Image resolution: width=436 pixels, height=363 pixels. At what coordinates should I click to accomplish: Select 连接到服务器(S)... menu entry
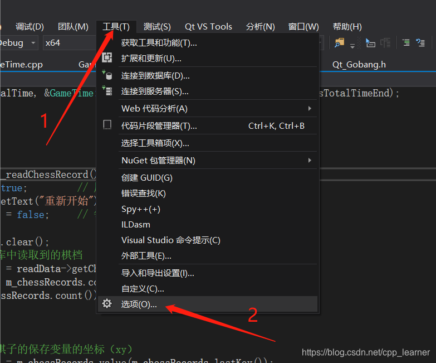click(208, 91)
